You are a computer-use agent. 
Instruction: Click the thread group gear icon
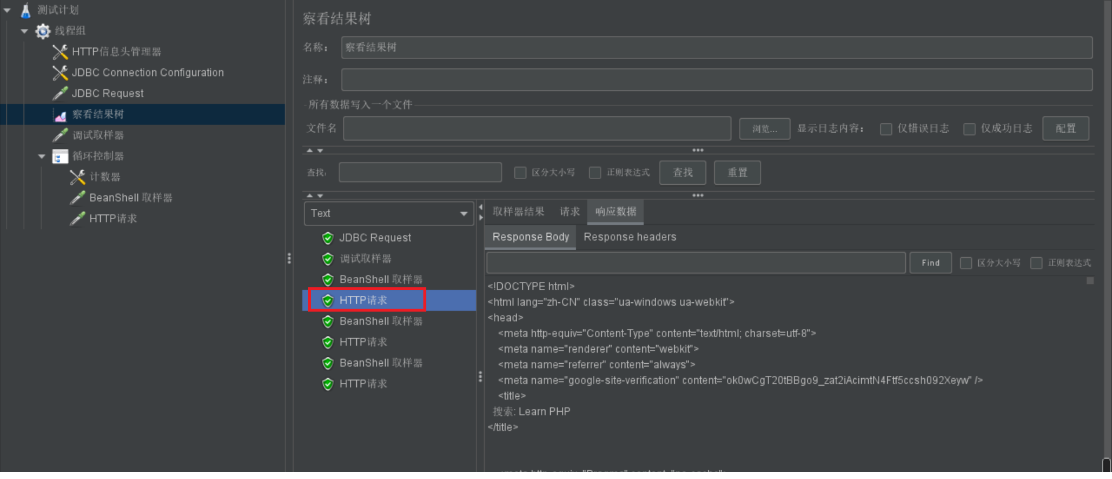[x=43, y=31]
